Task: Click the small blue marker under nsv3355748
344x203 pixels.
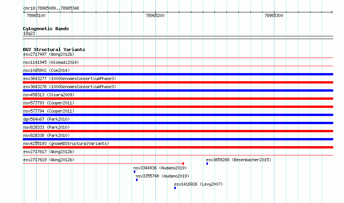Action: pos(137,180)
